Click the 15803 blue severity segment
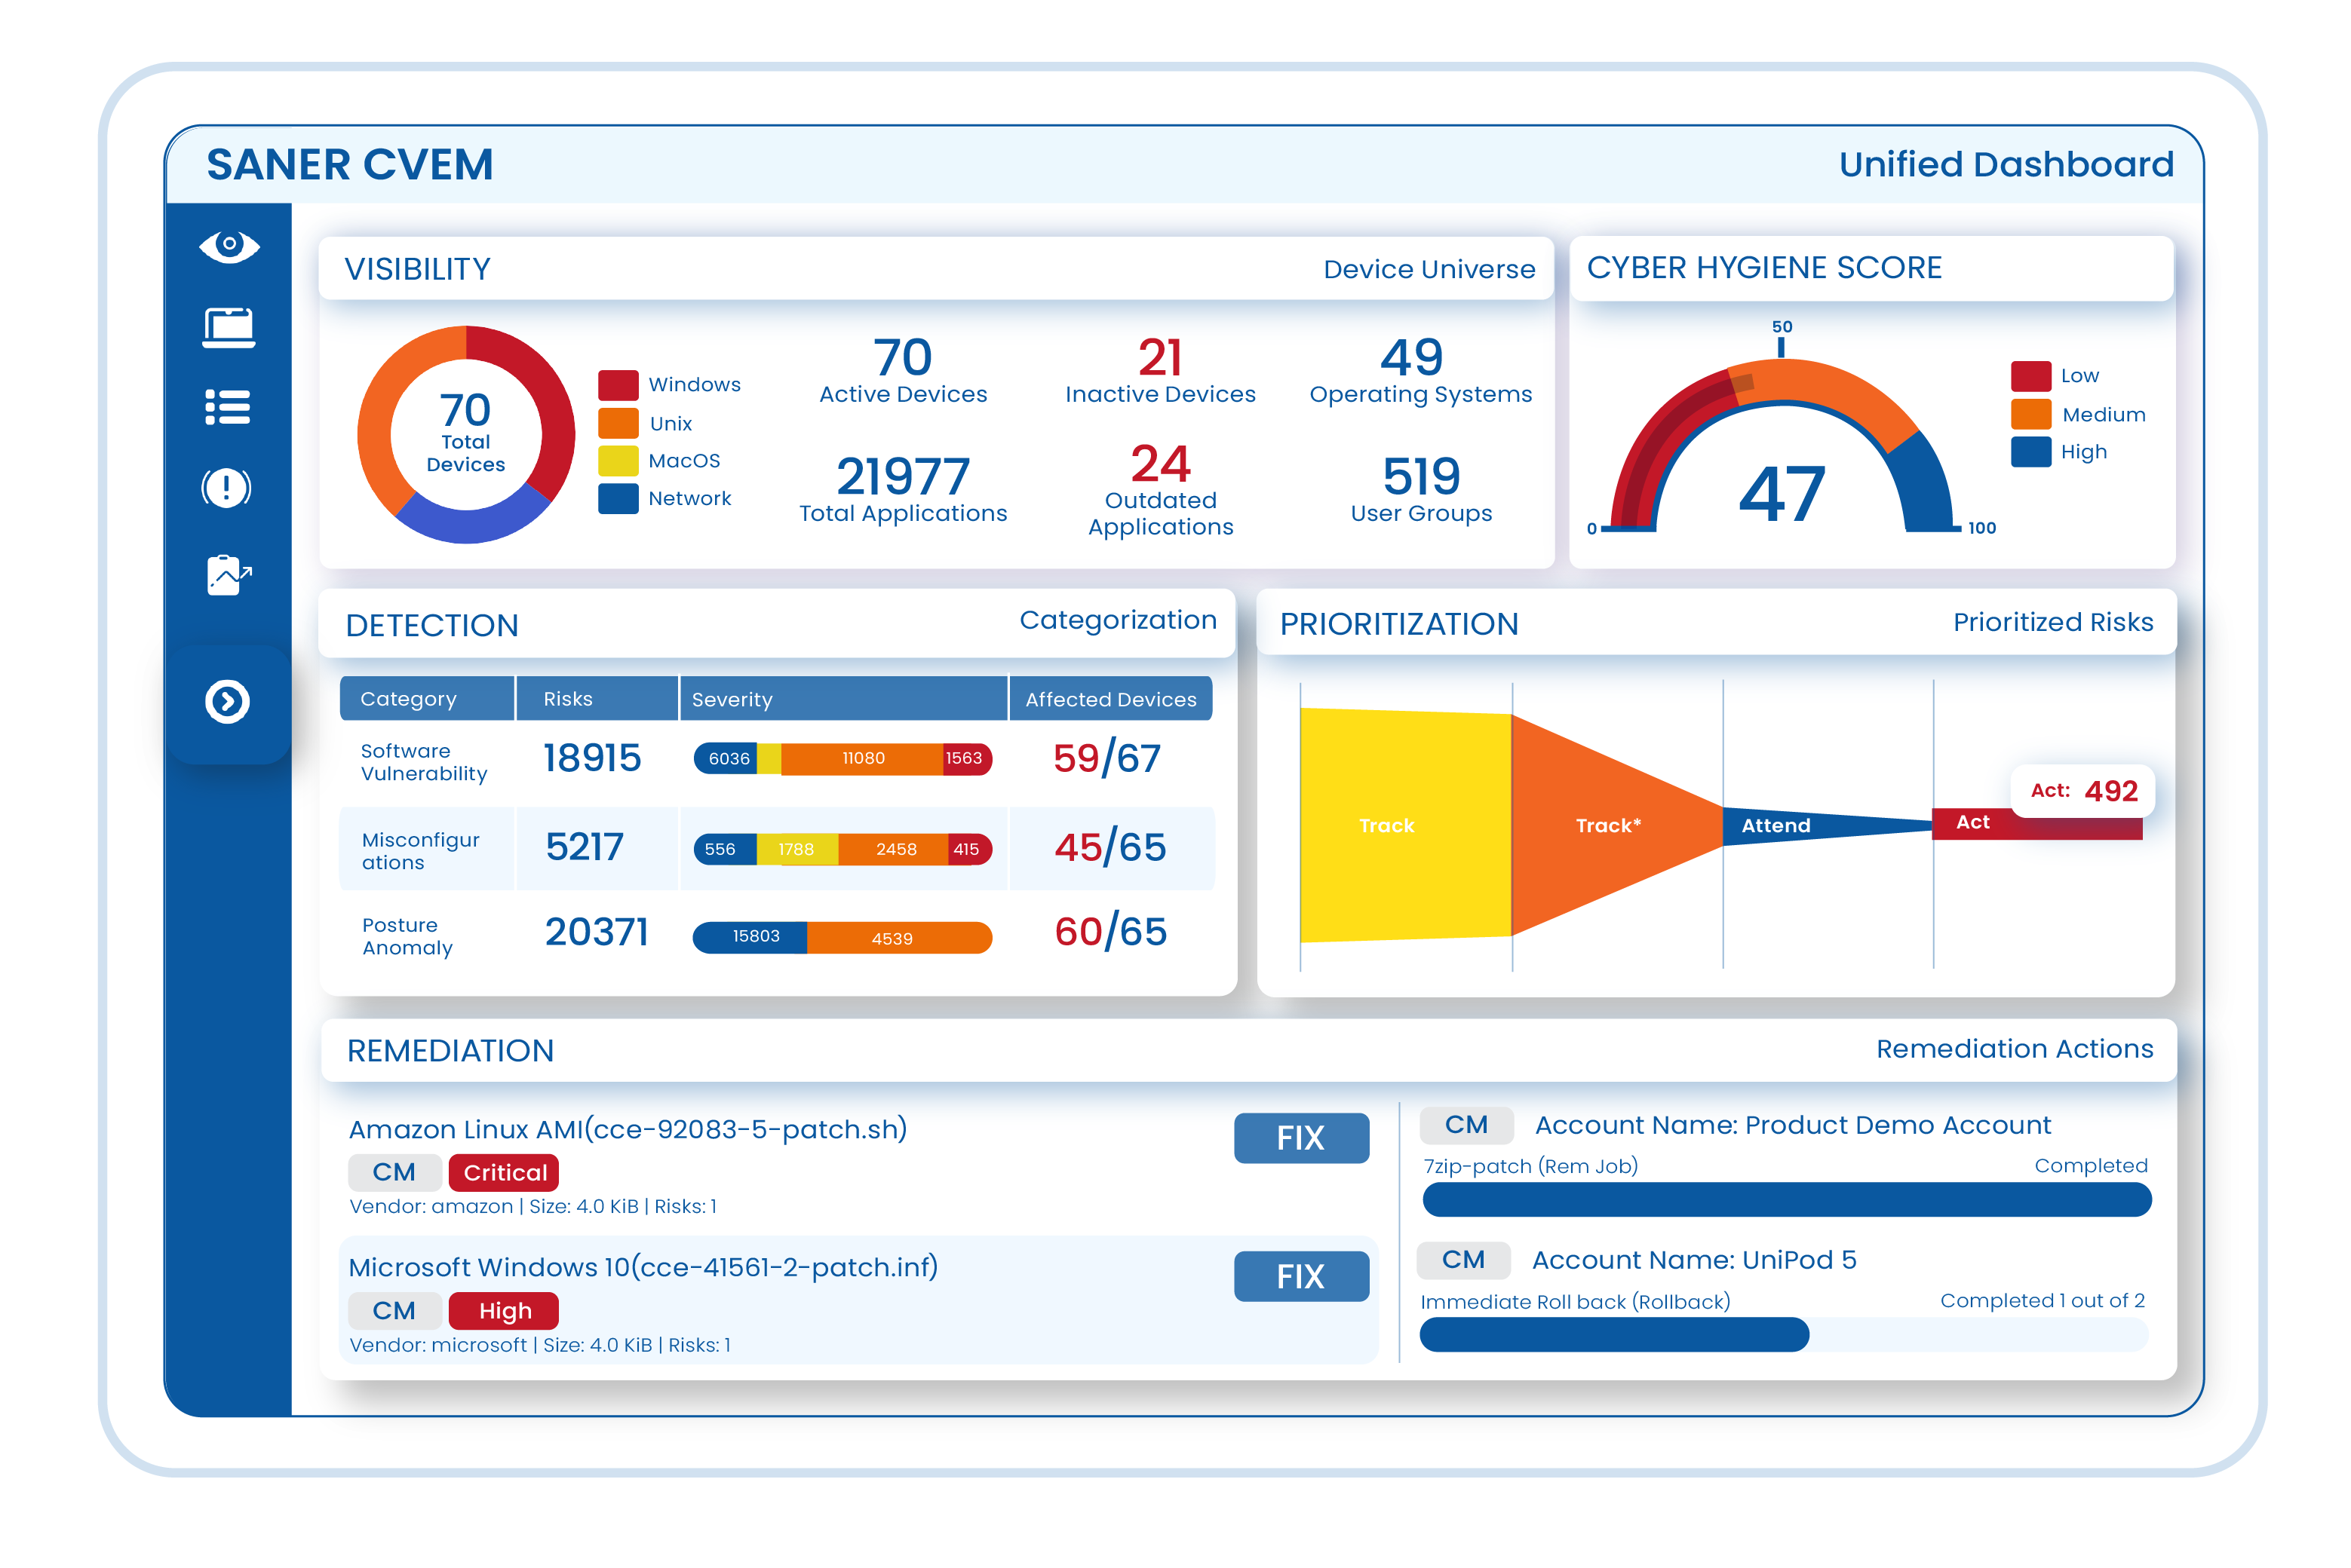 750,938
